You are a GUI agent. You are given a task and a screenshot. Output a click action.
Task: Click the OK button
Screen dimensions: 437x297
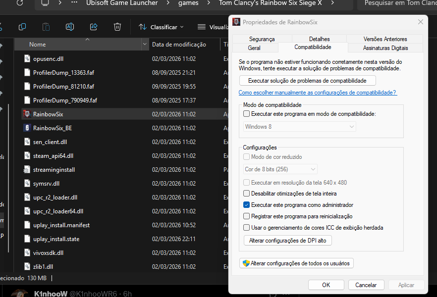point(326,285)
